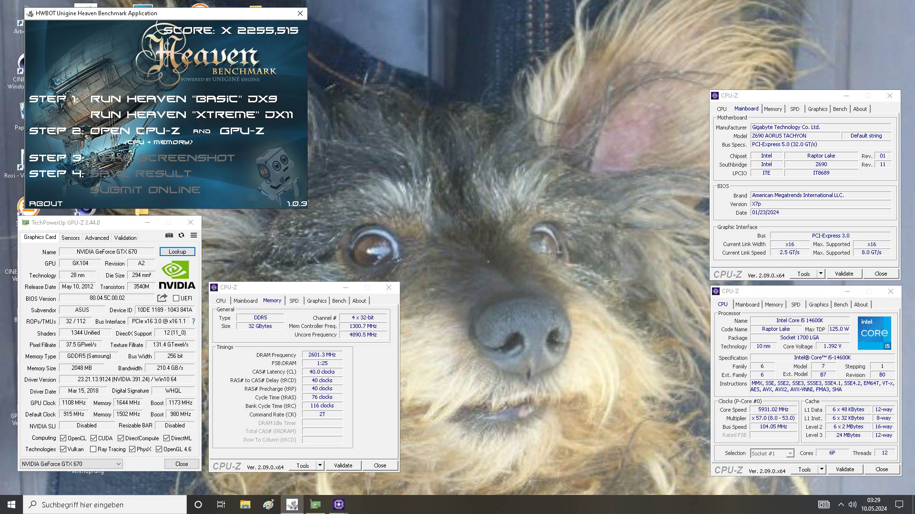Click the GPU Name field value

(x=107, y=252)
